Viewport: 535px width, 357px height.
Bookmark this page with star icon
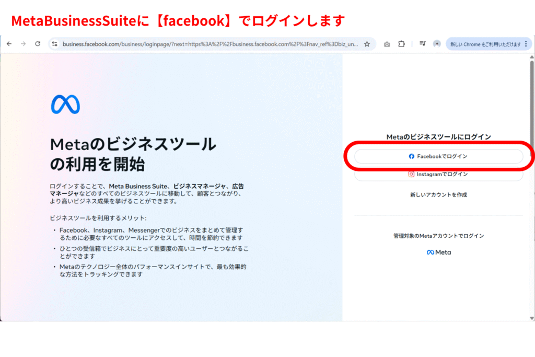point(367,44)
